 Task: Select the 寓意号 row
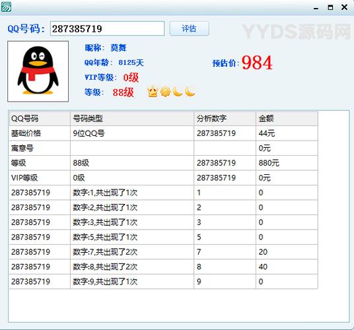(x=163, y=148)
